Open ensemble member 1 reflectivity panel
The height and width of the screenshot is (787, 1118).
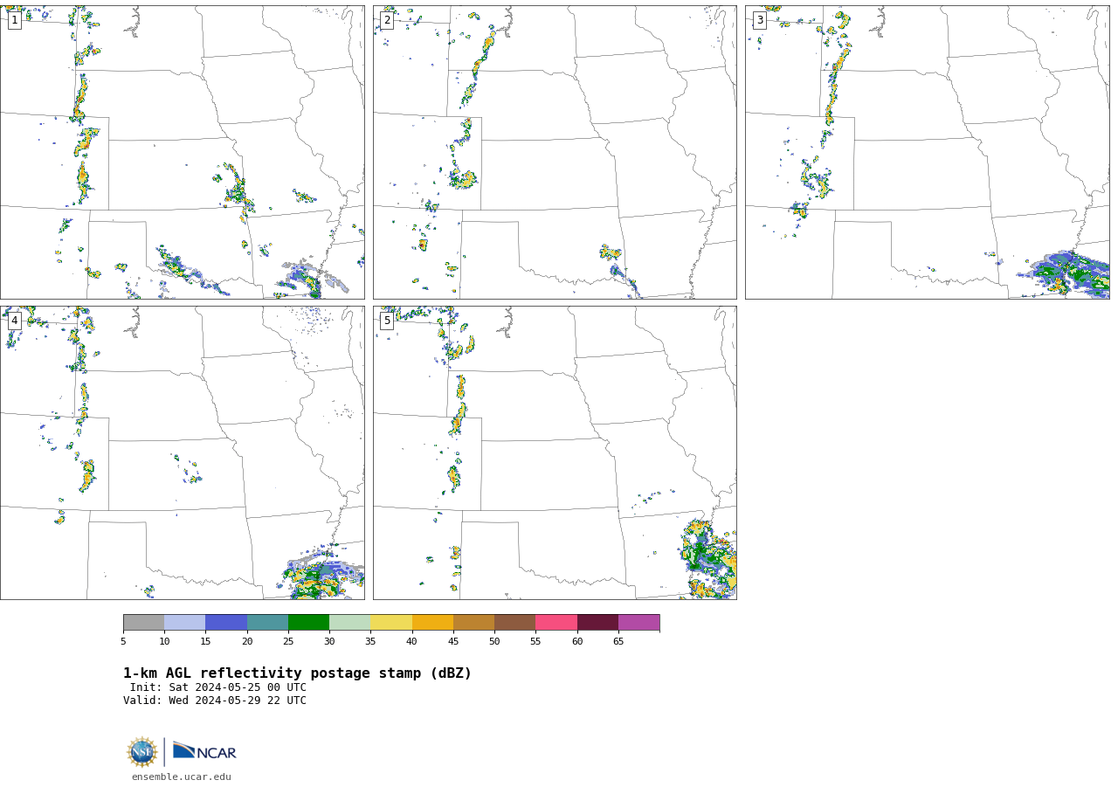[183, 152]
